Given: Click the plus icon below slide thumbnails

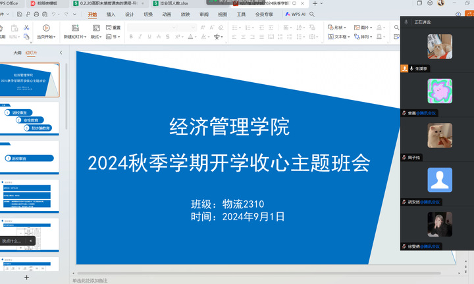Looking at the screenshot, I should point(27,277).
